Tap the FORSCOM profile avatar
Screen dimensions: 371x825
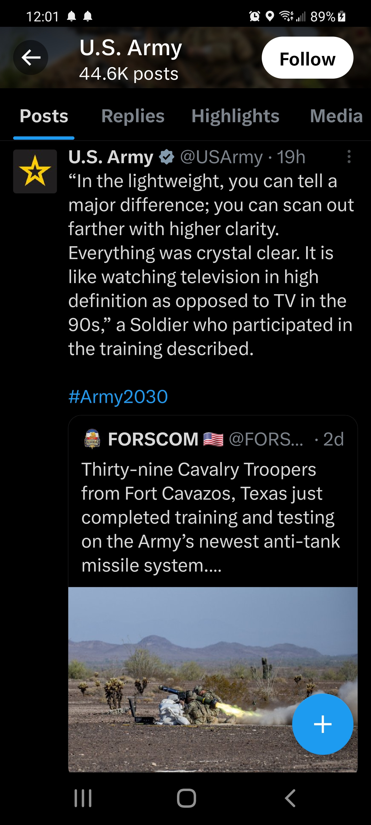(x=92, y=439)
